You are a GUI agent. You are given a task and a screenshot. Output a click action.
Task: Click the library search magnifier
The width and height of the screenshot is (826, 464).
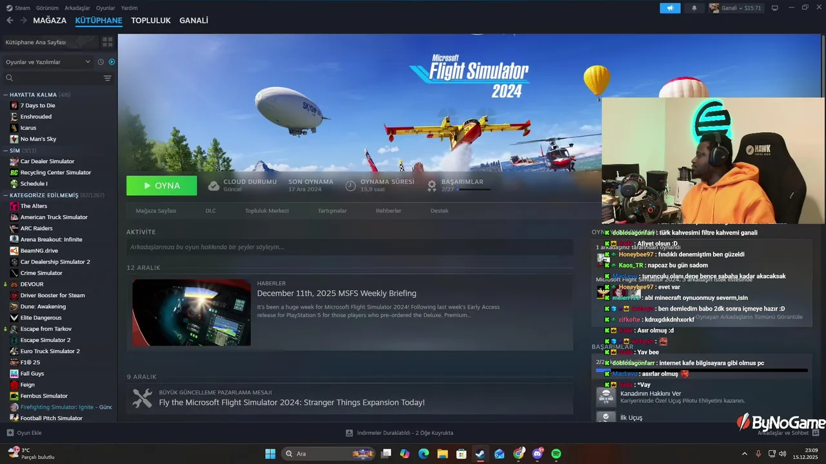[x=10, y=78]
